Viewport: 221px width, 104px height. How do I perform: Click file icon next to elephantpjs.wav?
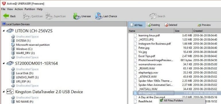(x=135, y=73)
